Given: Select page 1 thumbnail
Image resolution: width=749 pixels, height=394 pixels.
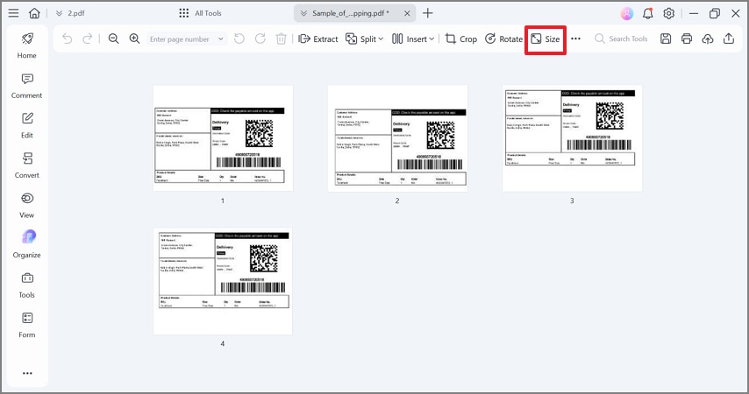Looking at the screenshot, I should pos(223,138).
